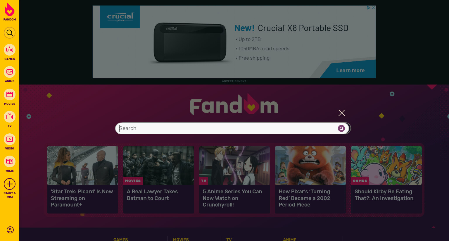The width and height of the screenshot is (449, 241).
Task: Open the Star Trek: Picard article thumbnail
Action: (83, 166)
